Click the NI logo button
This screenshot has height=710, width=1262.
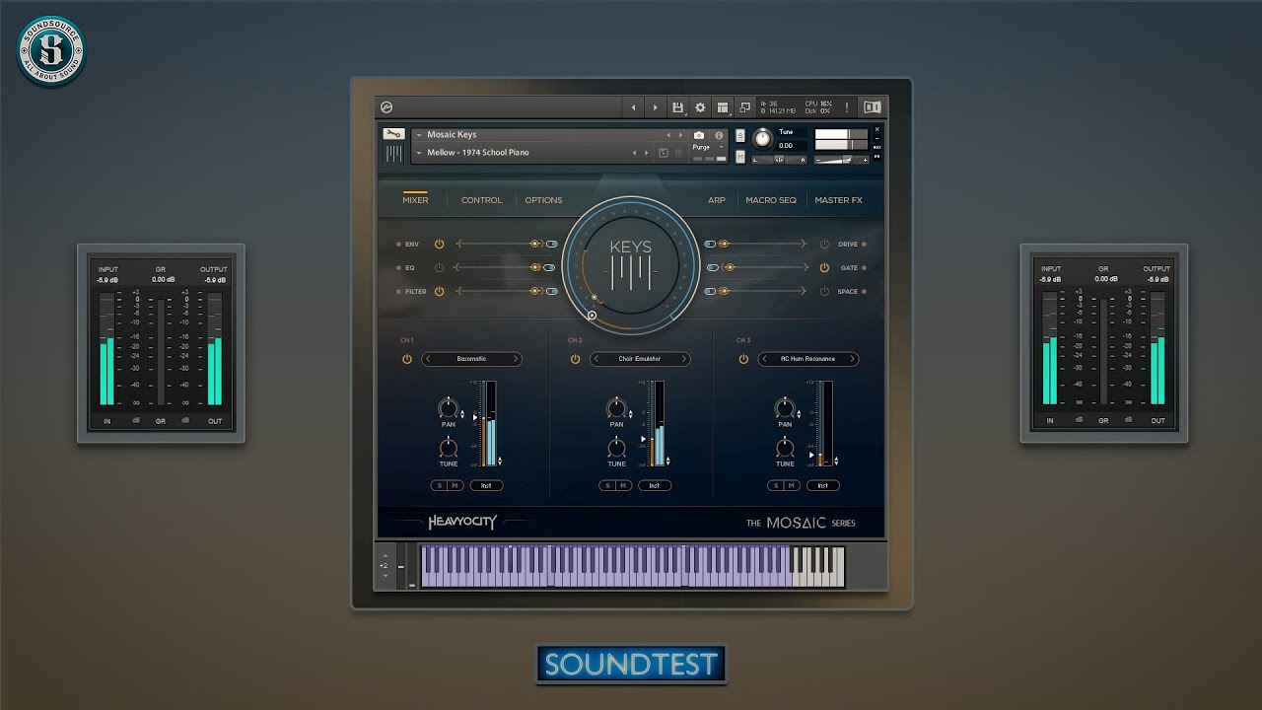click(873, 107)
